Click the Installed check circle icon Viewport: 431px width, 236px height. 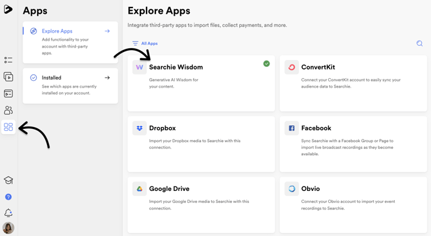coord(34,78)
